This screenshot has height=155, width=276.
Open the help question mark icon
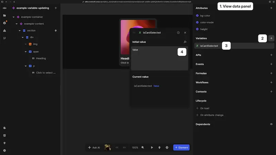click(x=4, y=151)
